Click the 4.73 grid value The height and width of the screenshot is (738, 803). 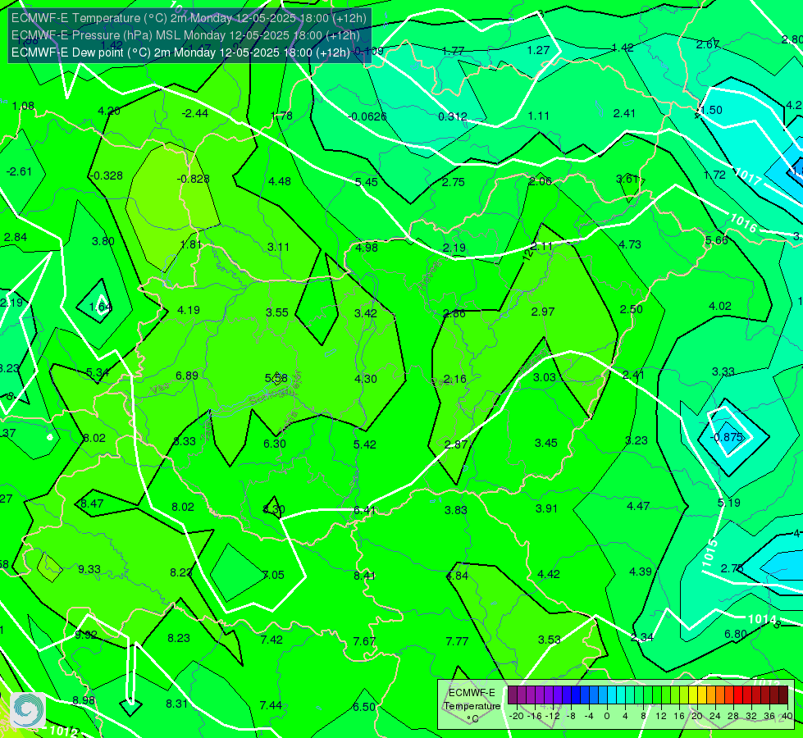629,245
